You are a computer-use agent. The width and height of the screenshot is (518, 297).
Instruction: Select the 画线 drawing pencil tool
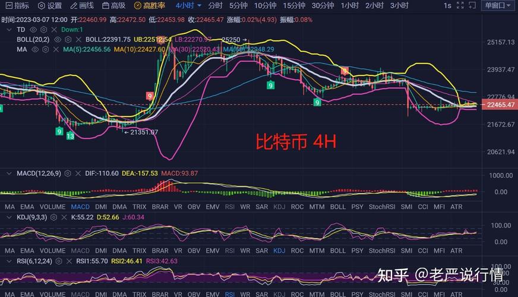click(74, 5)
